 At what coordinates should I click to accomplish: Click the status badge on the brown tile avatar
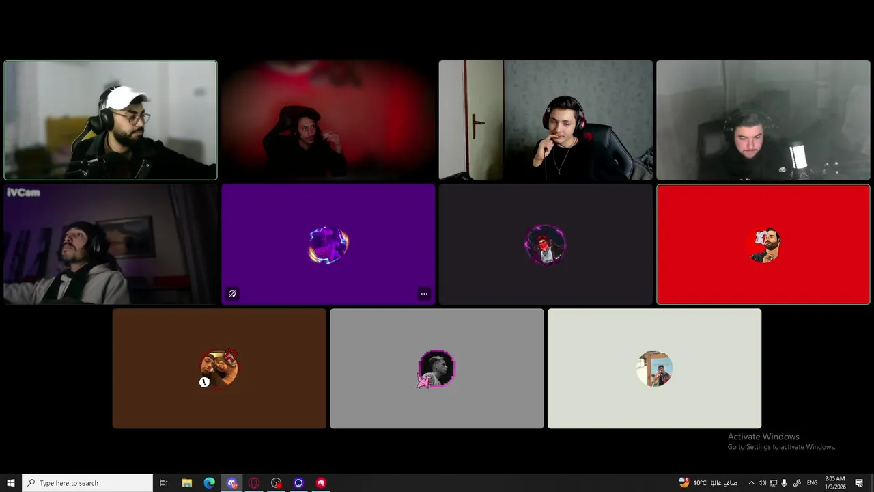[x=204, y=382]
